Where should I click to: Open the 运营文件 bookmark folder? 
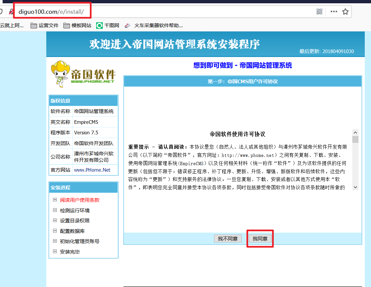coord(44,26)
